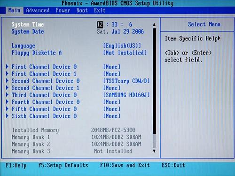Click the System Time label
Viewport: 235px width, 176px height.
(x=28, y=24)
